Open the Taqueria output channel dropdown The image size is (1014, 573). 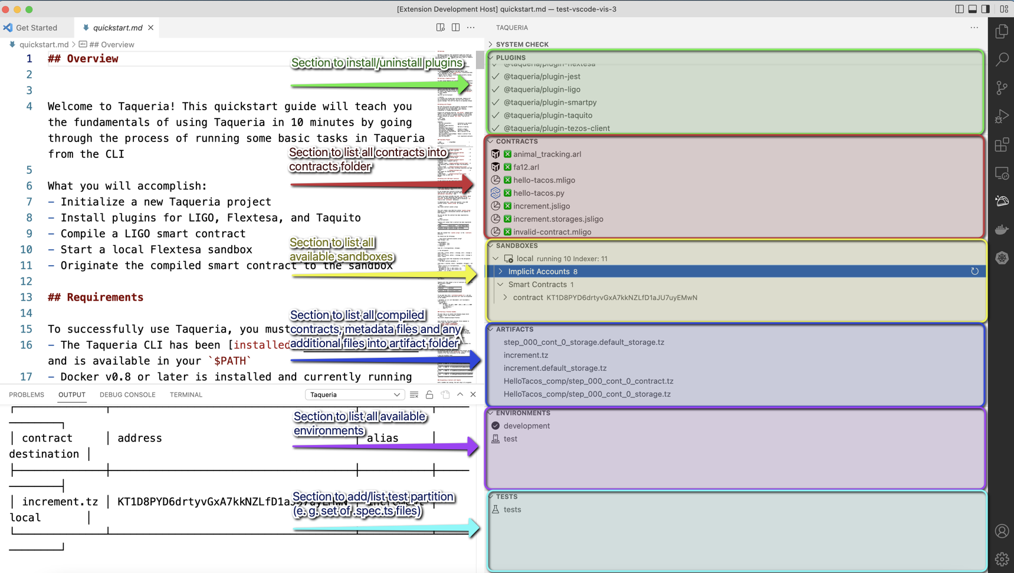click(354, 394)
